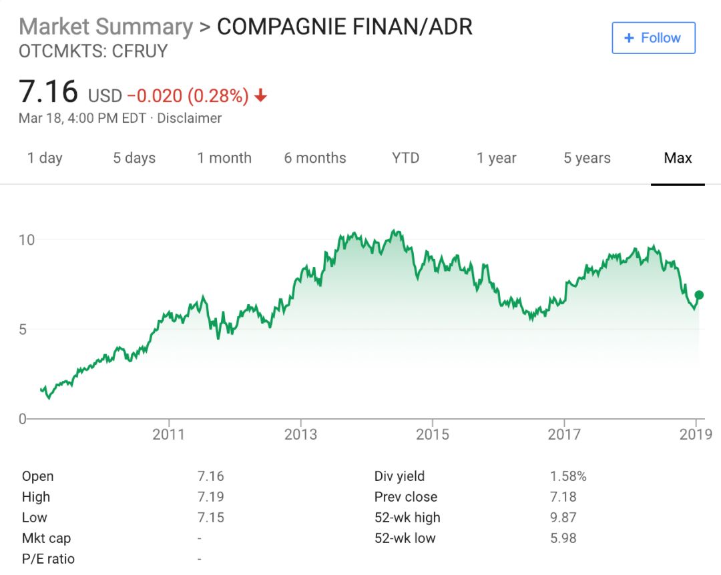721x575 pixels.
Task: Switch to the YTD tab
Action: click(405, 158)
